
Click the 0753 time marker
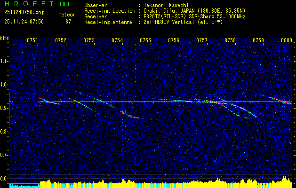coord(89,40)
